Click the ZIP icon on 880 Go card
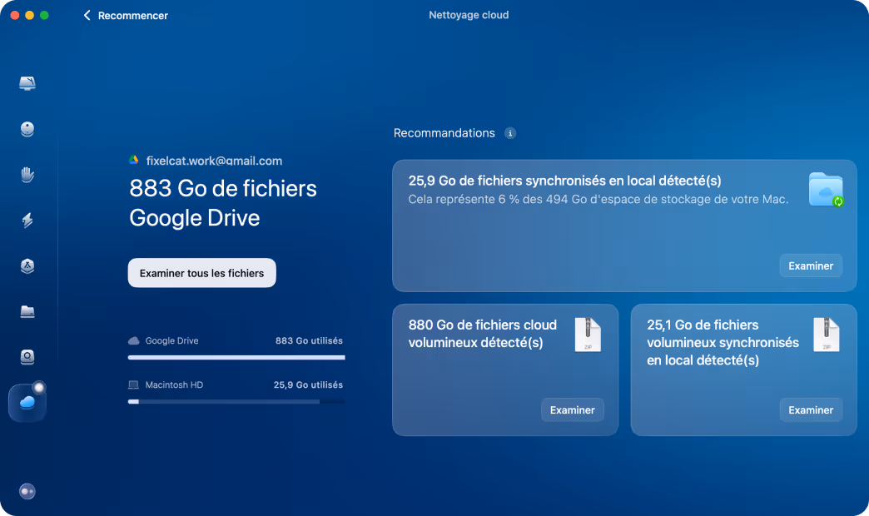The image size is (869, 516). (588, 335)
